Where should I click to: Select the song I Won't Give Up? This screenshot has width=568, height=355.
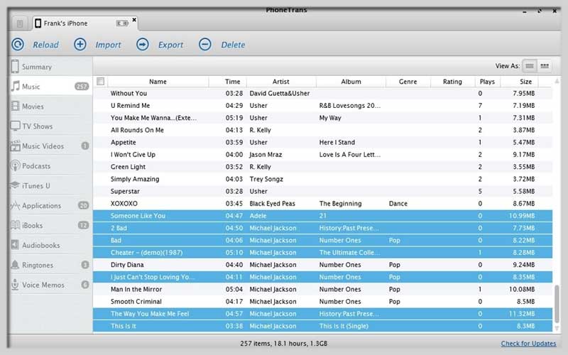tap(323, 154)
